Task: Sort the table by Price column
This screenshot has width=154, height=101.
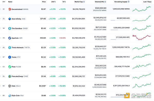Action: (x=44, y=2)
